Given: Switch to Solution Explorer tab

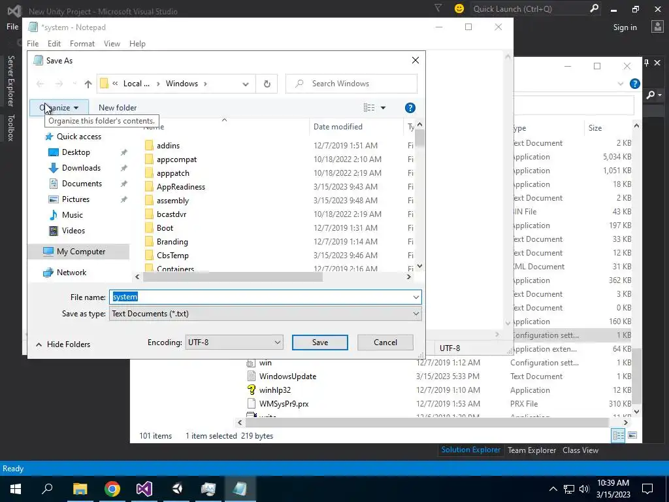Looking at the screenshot, I should pos(470,450).
